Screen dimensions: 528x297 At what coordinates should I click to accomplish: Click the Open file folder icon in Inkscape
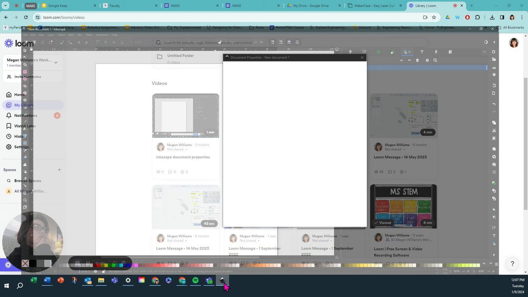coord(494,60)
